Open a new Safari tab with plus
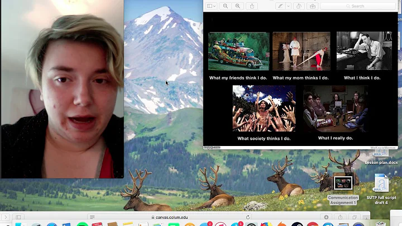 click(x=366, y=218)
